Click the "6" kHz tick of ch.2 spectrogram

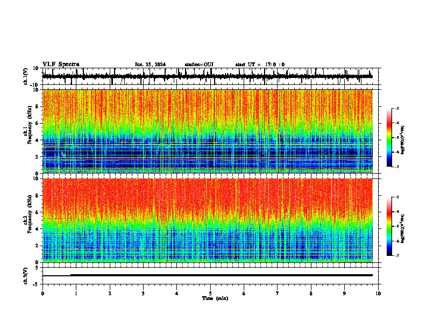(x=38, y=212)
